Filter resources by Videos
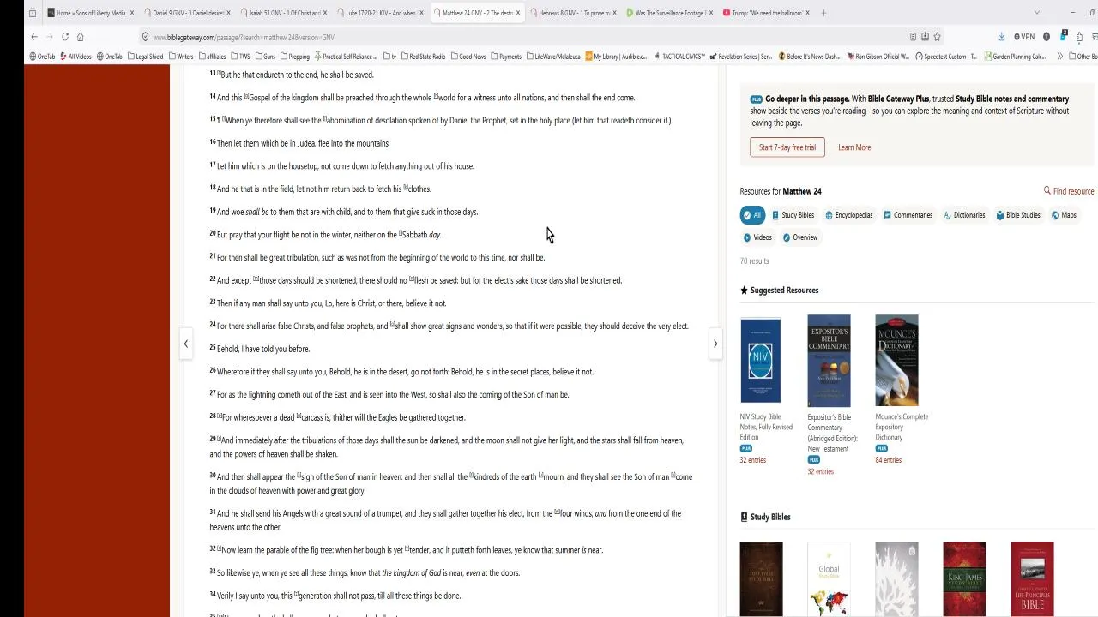 tap(757, 237)
